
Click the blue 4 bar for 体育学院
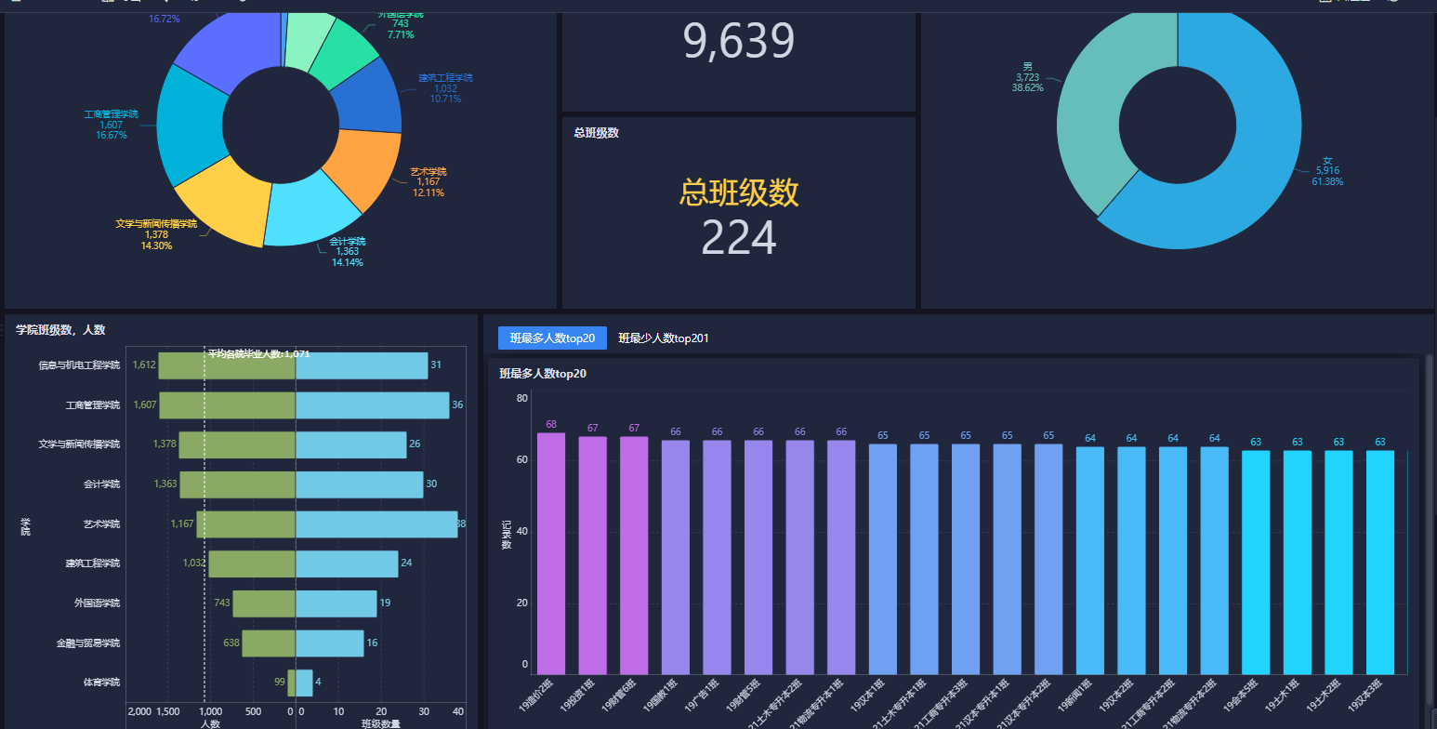click(304, 683)
